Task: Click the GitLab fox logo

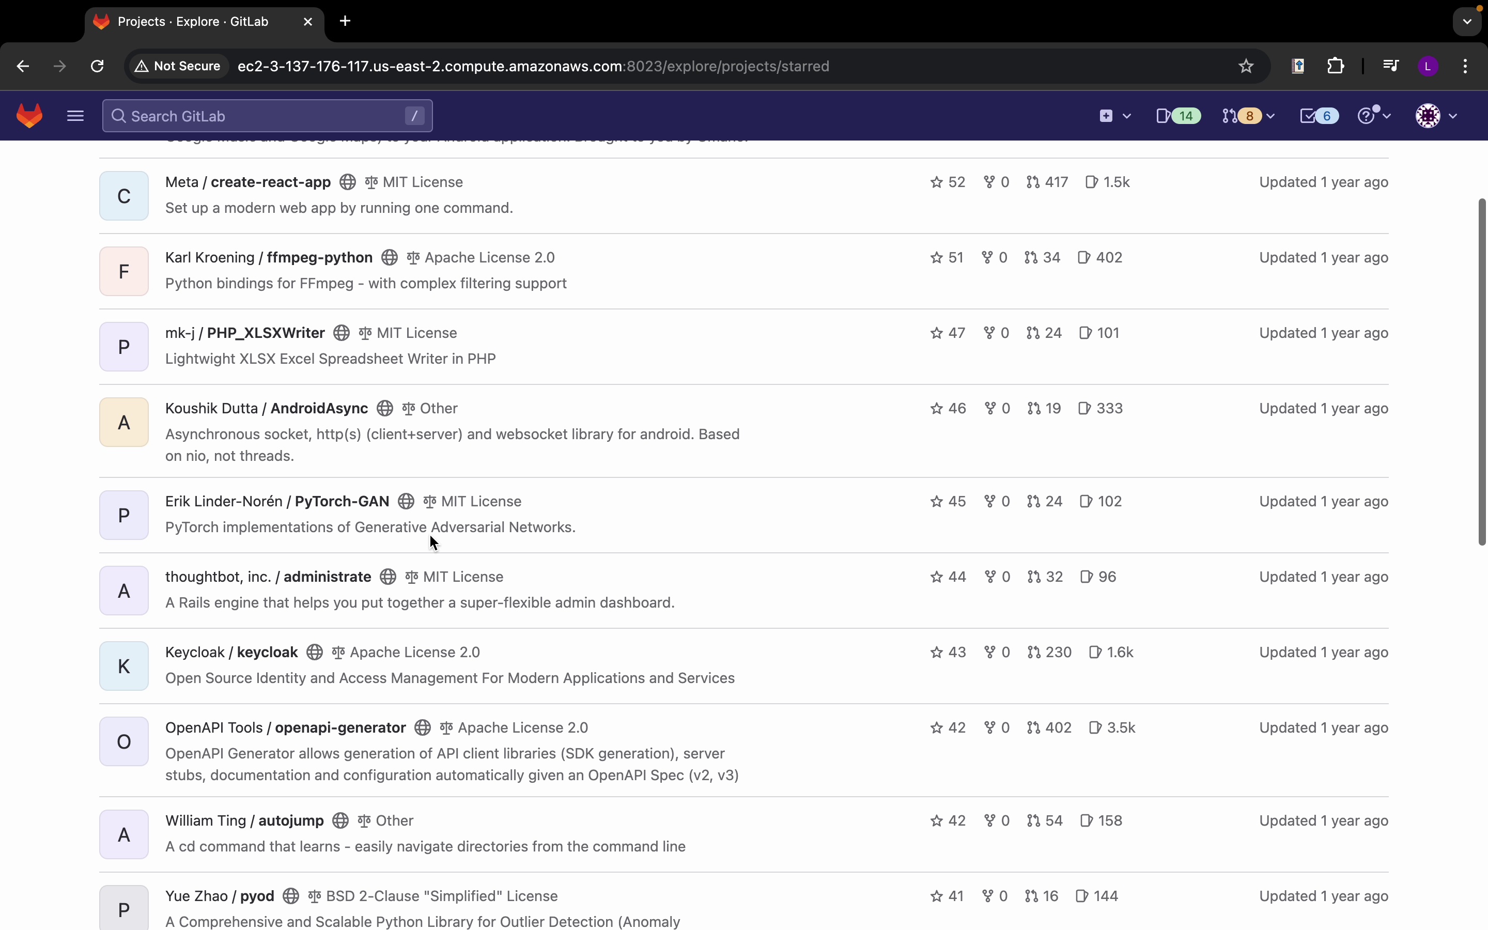Action: pyautogui.click(x=29, y=116)
